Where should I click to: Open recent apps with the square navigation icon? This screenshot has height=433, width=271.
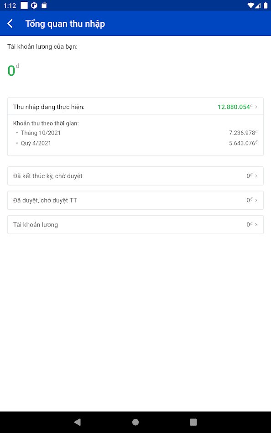193,422
